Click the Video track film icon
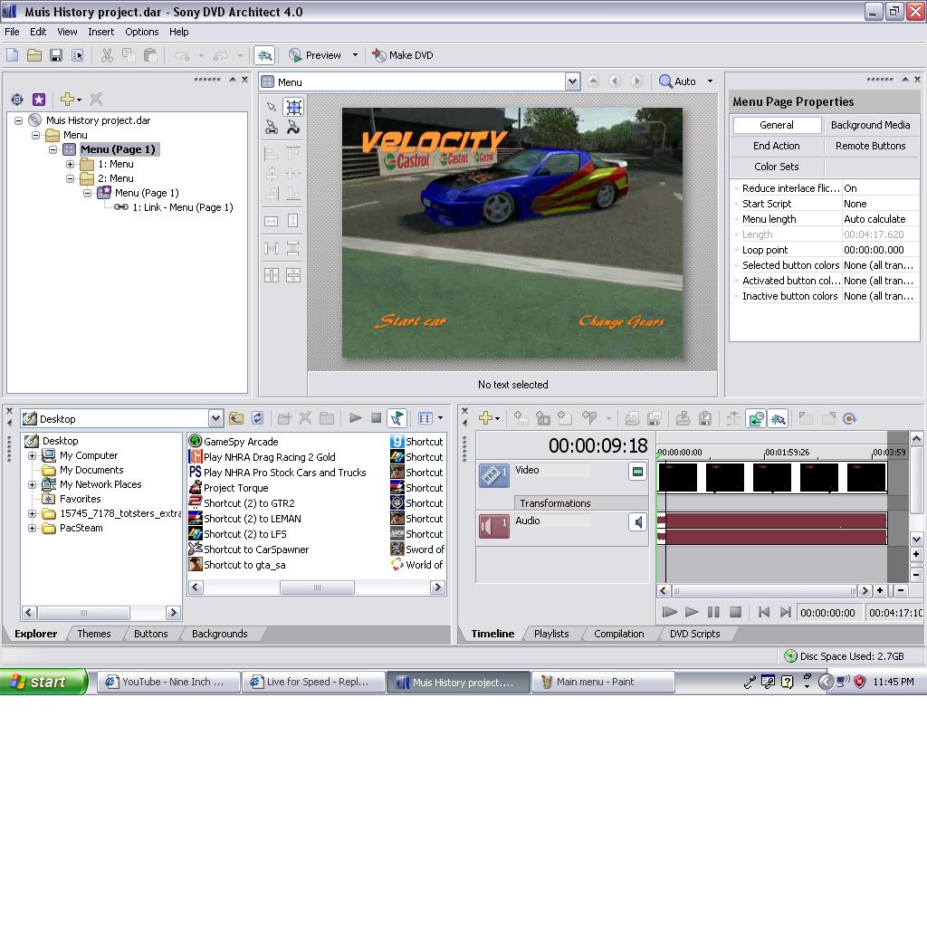The image size is (927, 927). [x=493, y=475]
